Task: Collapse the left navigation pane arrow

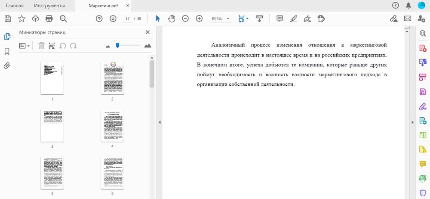Action: [160, 122]
